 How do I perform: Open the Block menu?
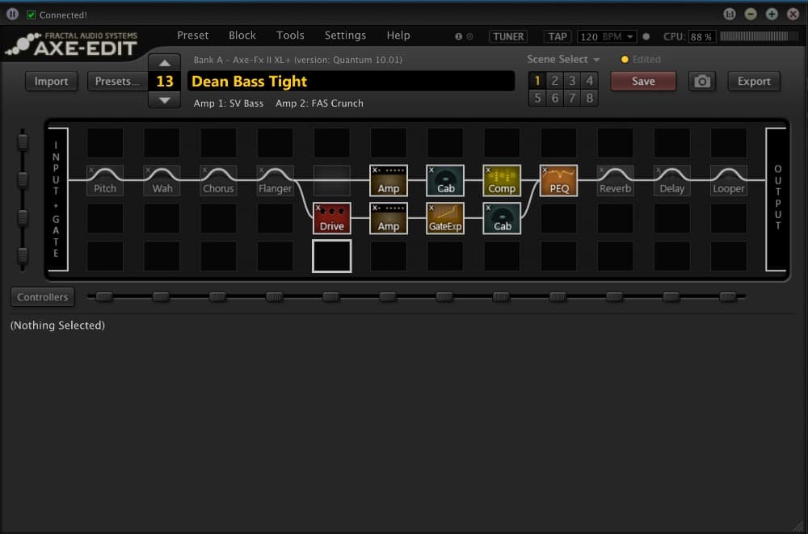[x=242, y=36]
